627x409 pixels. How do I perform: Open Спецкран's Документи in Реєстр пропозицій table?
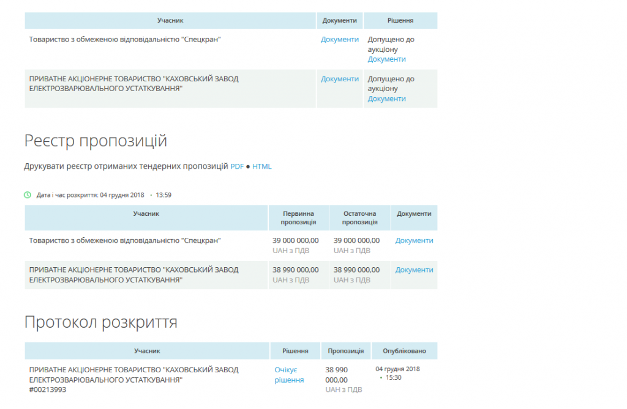414,240
